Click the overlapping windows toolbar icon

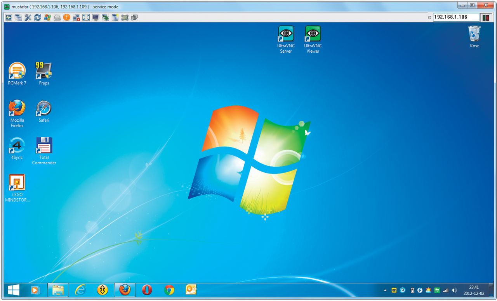(x=18, y=17)
